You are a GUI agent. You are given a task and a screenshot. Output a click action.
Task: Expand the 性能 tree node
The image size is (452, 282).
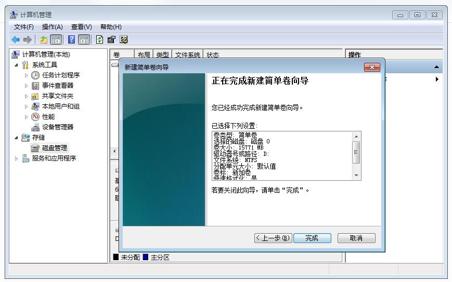pyautogui.click(x=26, y=117)
